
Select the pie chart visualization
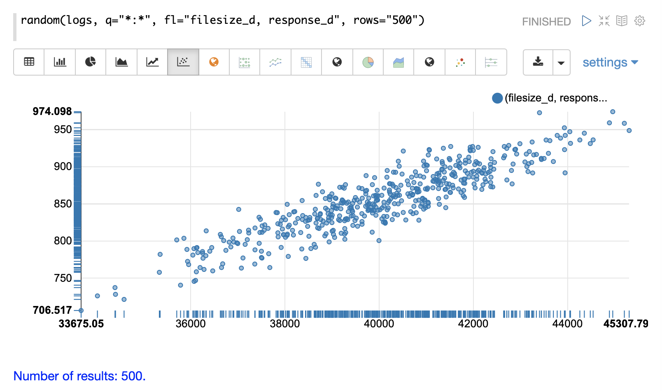(x=91, y=62)
